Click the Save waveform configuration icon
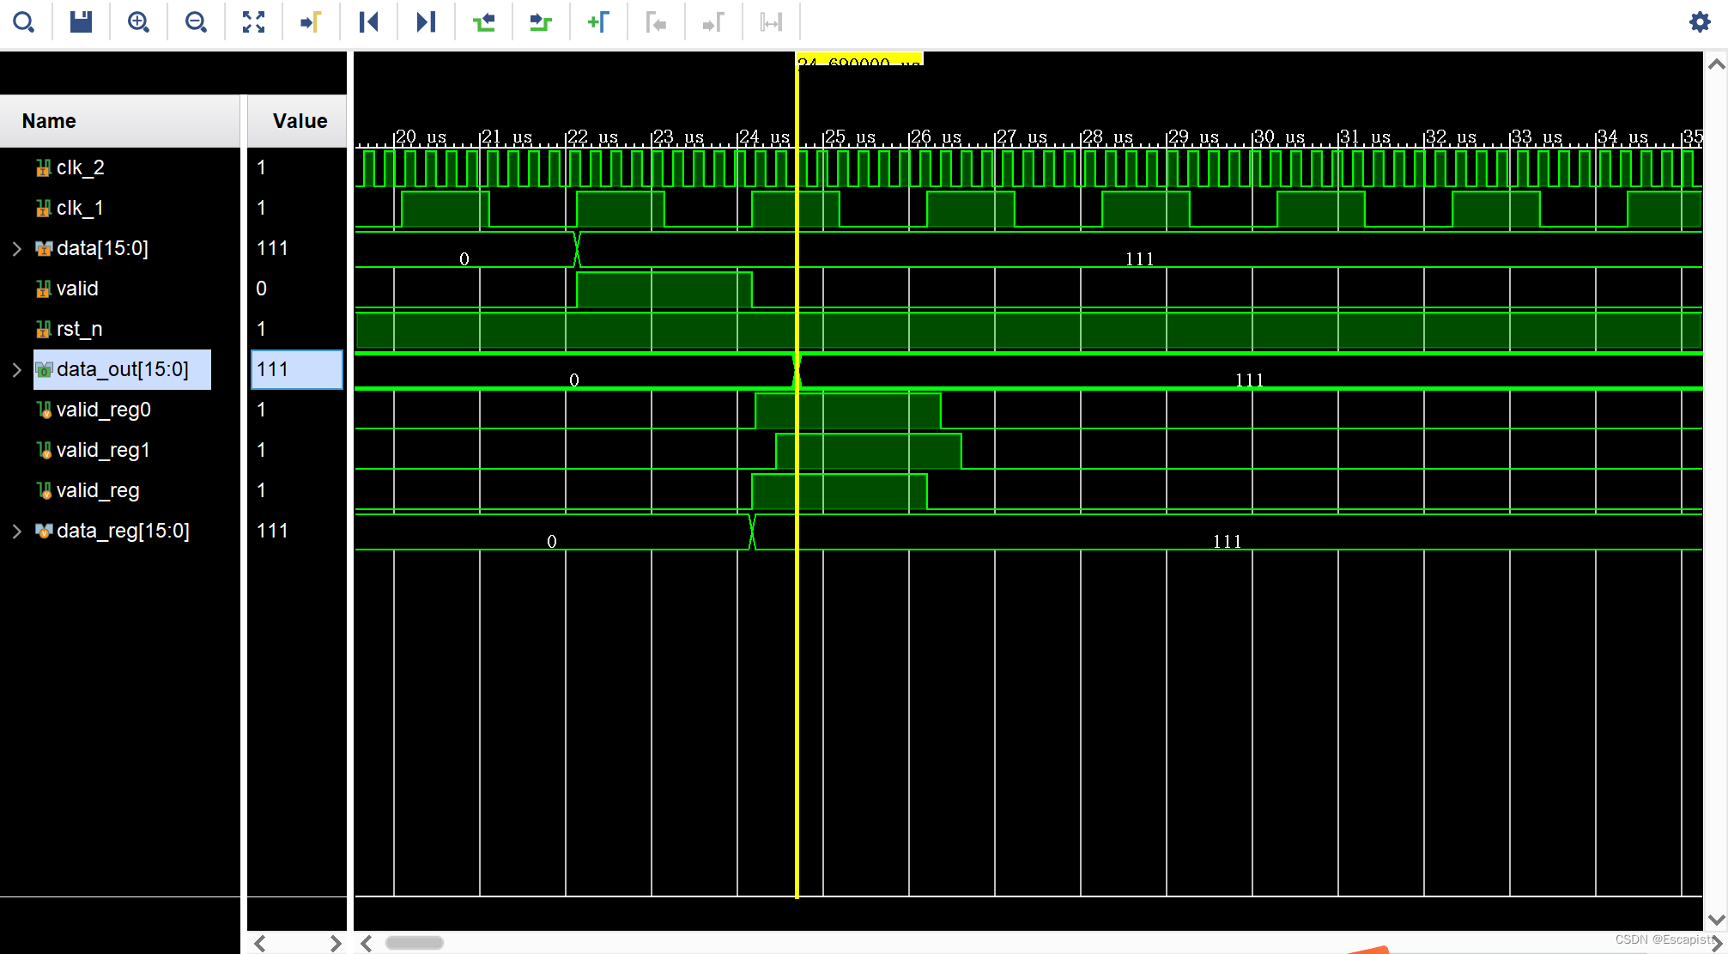The height and width of the screenshot is (954, 1728). 82,22
